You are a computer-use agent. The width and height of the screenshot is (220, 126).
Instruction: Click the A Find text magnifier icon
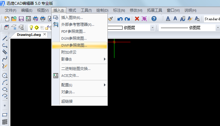[197, 19]
